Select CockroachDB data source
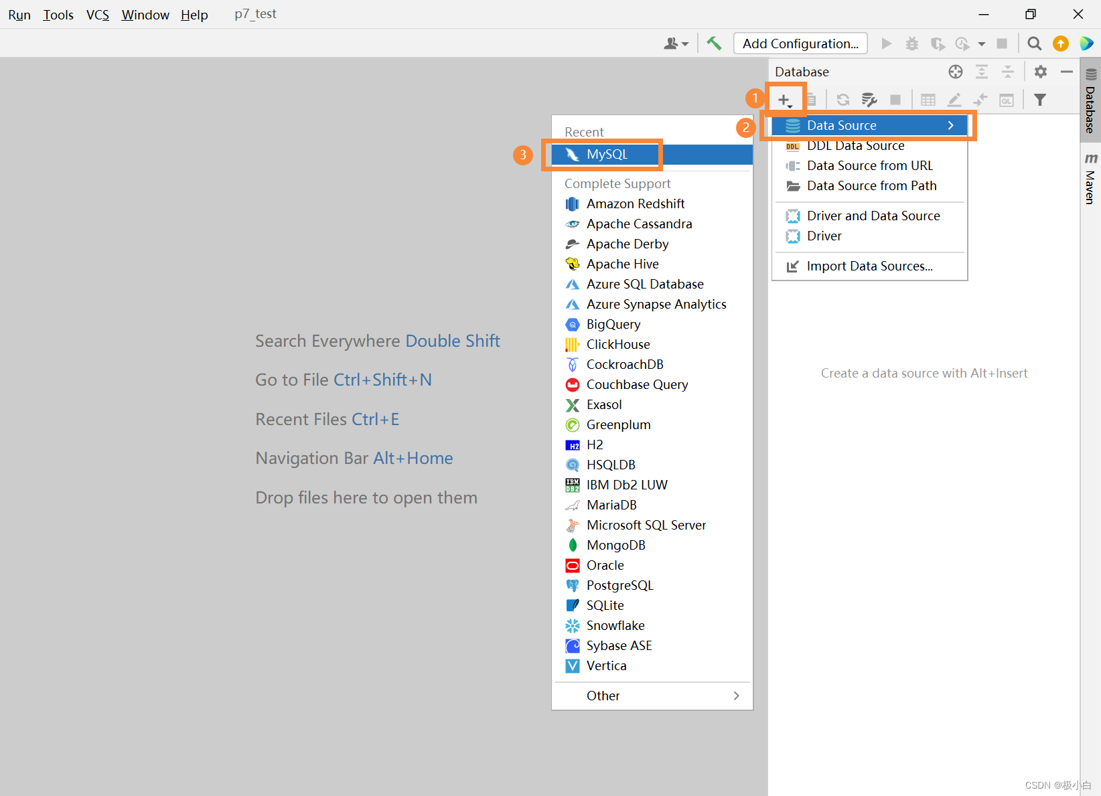This screenshot has height=796, width=1101. (652, 364)
